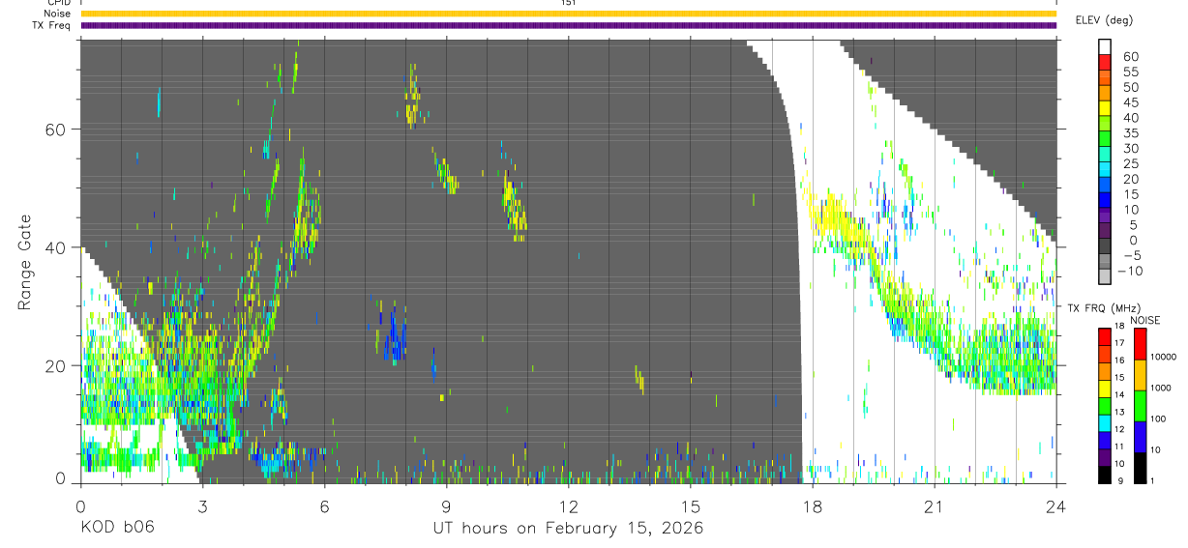Click the '21' tick on UT hours axis
The image size is (1188, 548).
(x=934, y=506)
